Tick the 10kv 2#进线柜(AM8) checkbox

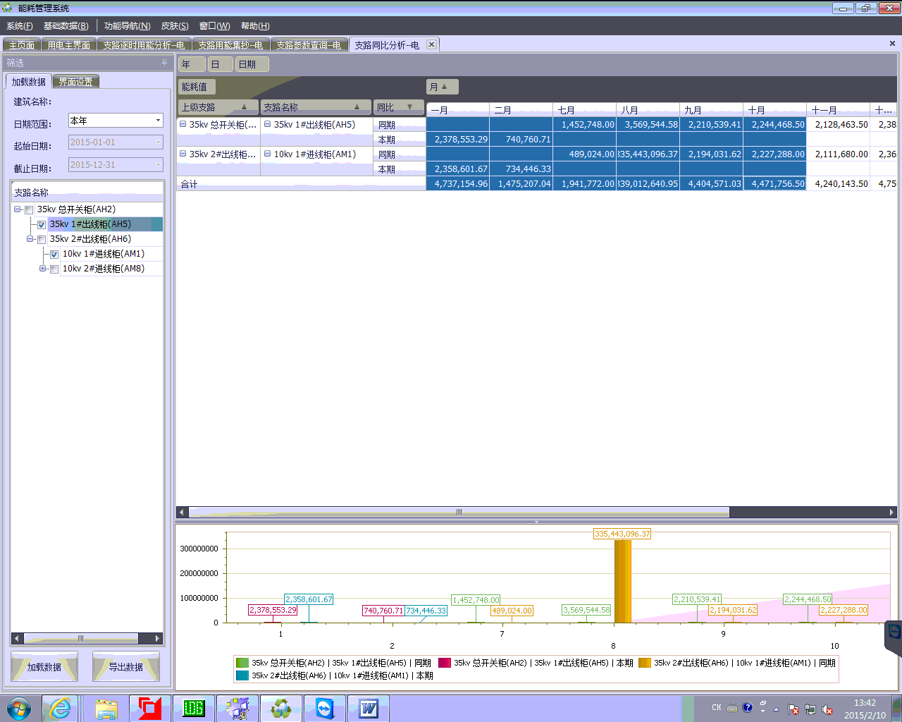[x=54, y=269]
